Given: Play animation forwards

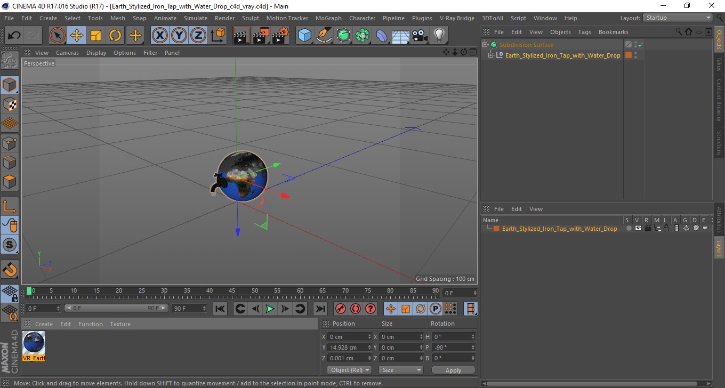Looking at the screenshot, I should click(270, 309).
